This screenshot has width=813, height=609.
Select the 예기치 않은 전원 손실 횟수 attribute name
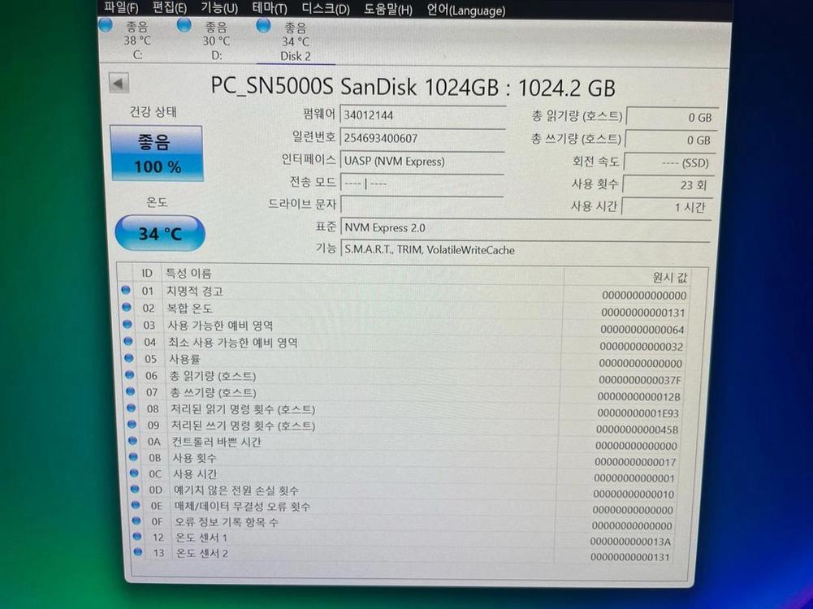pyautogui.click(x=236, y=490)
